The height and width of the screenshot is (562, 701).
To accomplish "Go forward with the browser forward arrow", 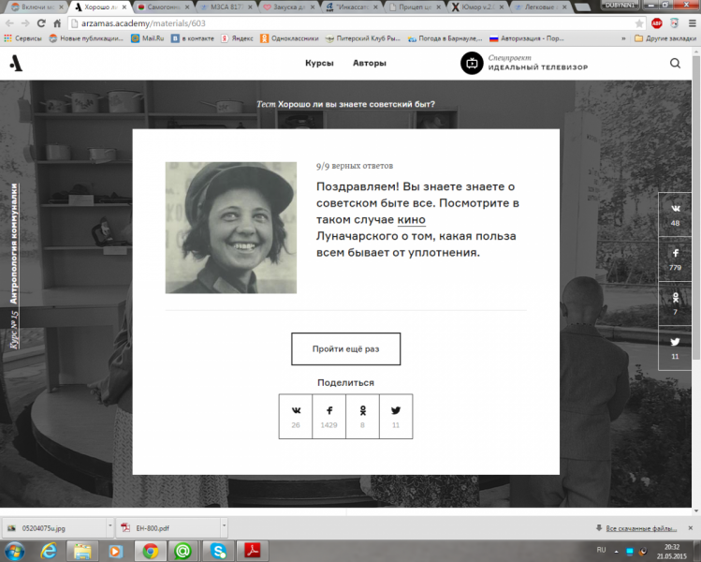I will (x=25, y=23).
